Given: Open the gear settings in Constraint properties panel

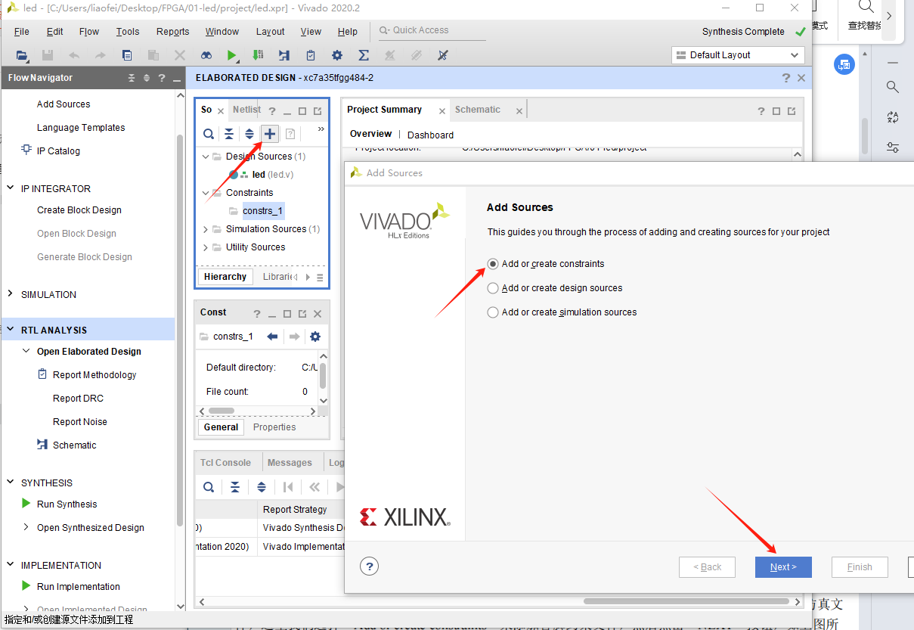Looking at the screenshot, I should pos(315,336).
